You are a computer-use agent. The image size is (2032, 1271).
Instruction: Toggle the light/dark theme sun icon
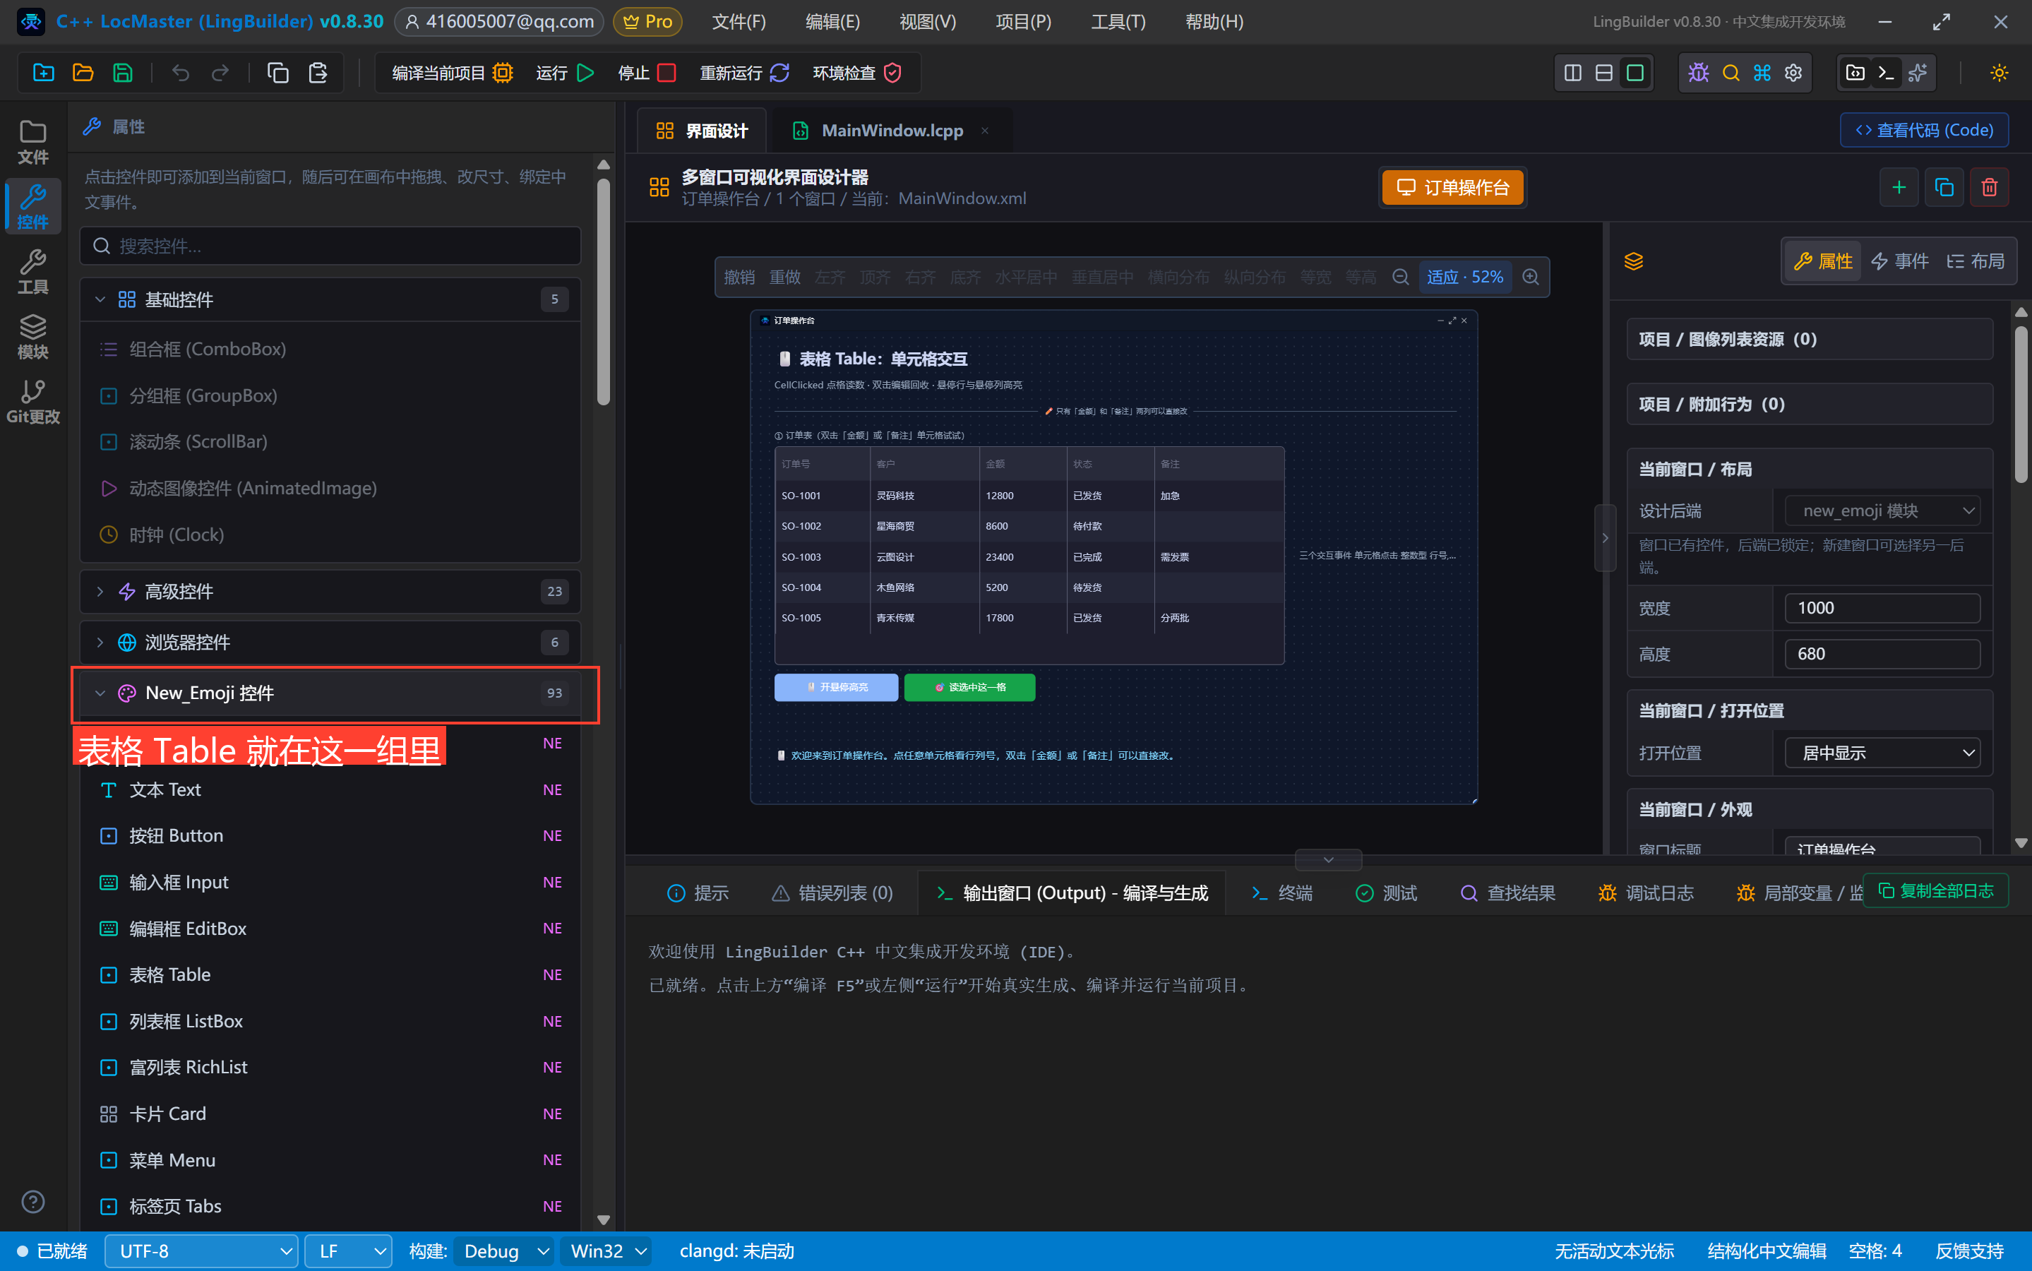[2000, 73]
